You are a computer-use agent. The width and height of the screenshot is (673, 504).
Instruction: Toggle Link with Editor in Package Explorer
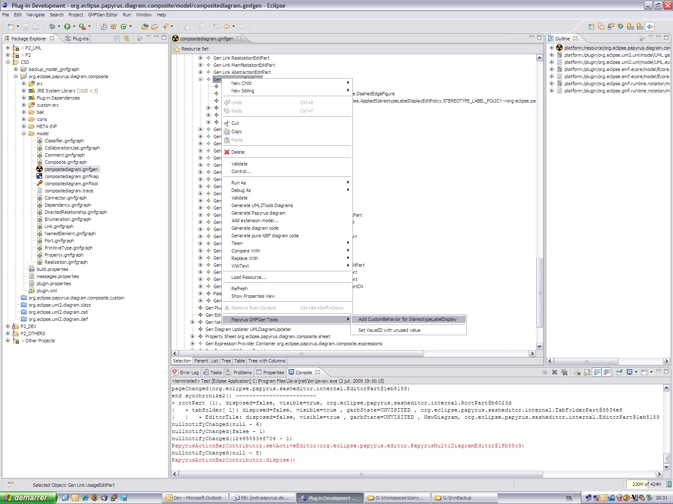pos(127,38)
